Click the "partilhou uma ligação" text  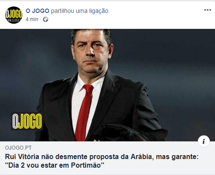80,11
